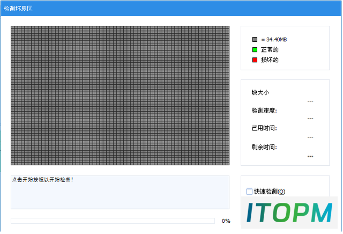Screen dimensions: 343x234
Task: Click the 正常的 legend text
Action: (270, 50)
